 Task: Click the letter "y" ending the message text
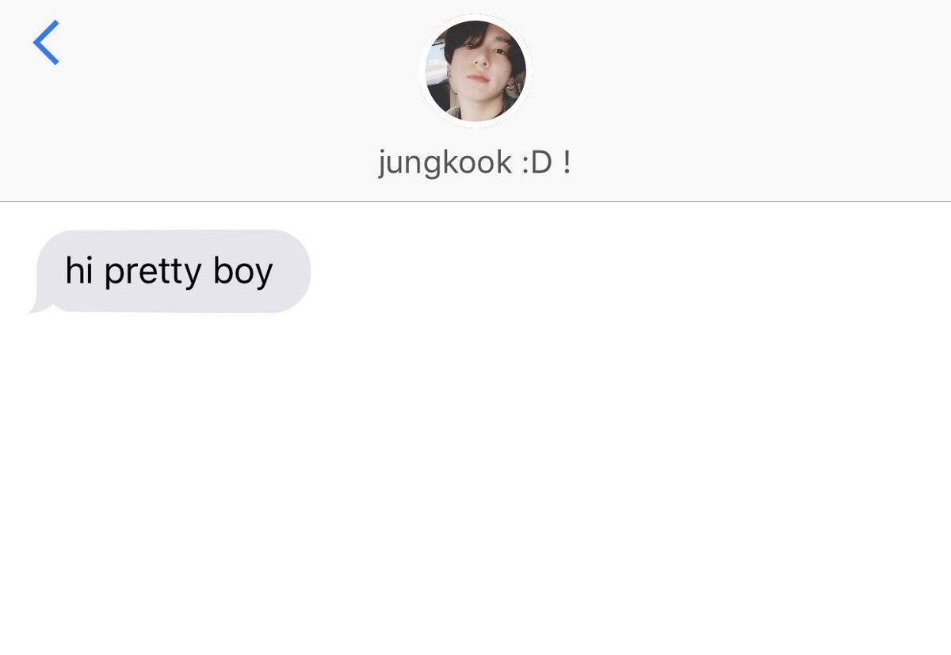click(x=264, y=277)
